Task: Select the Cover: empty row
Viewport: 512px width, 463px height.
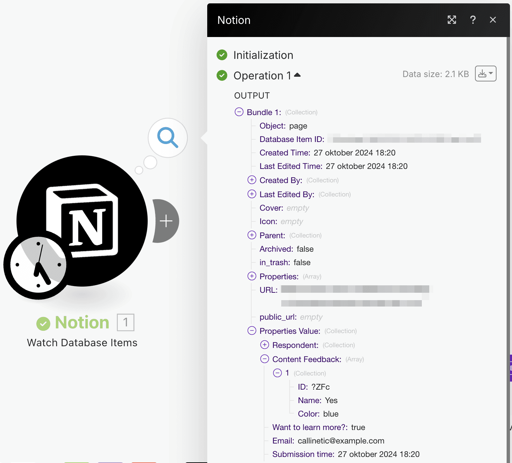Action: point(284,208)
